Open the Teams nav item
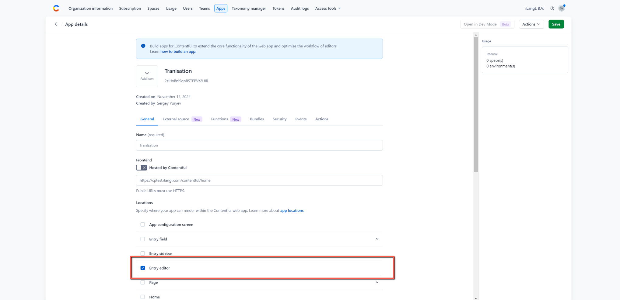This screenshot has height=300, width=620. [x=205, y=9]
